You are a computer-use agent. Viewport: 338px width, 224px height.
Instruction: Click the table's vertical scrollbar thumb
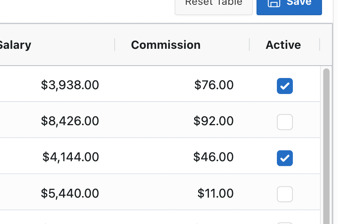tap(326, 144)
